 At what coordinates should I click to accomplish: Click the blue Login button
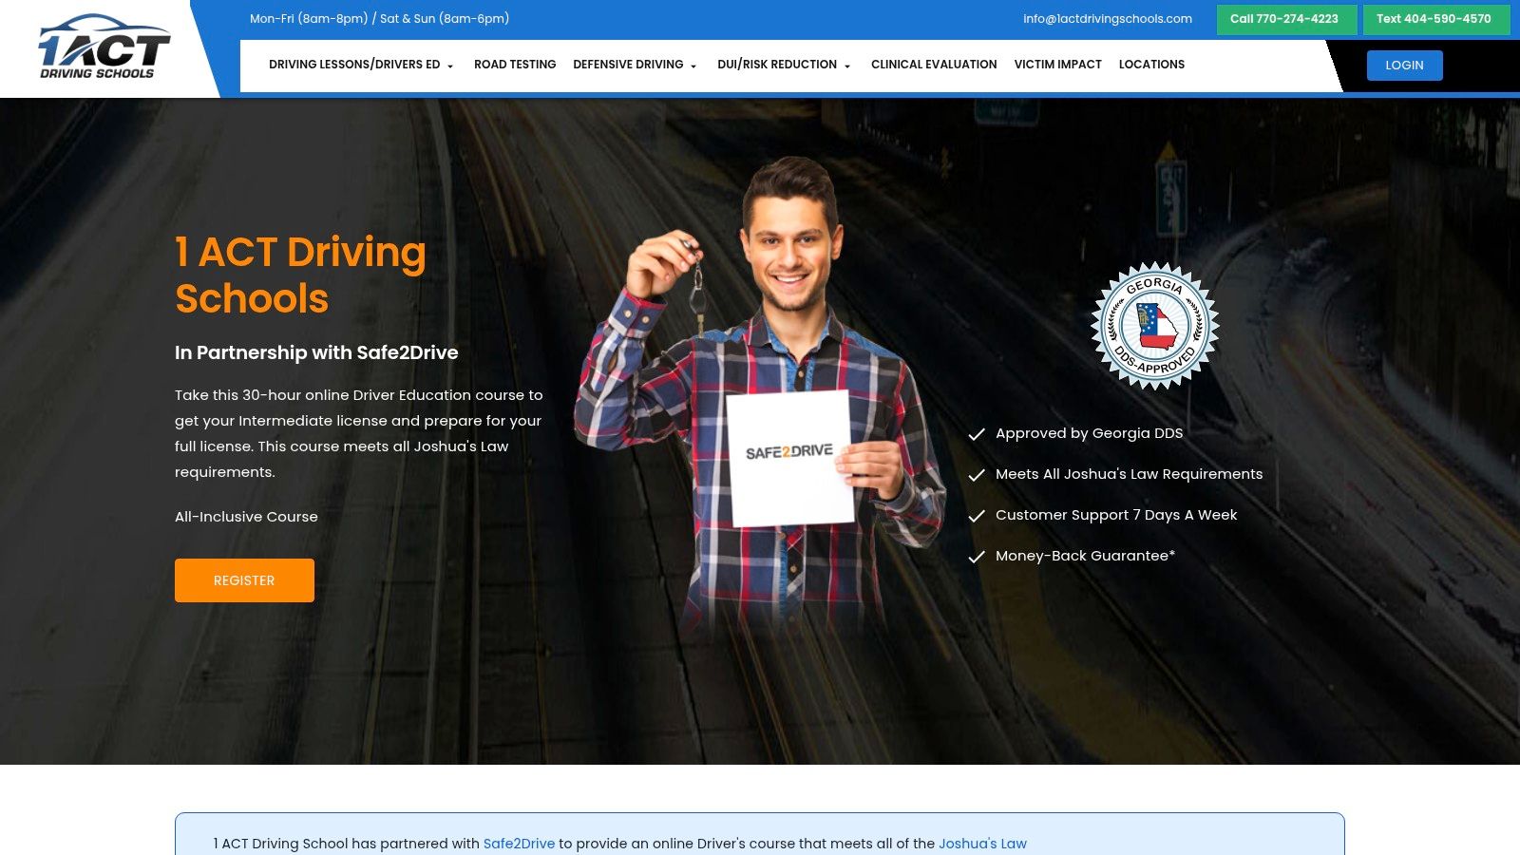[x=1404, y=66]
